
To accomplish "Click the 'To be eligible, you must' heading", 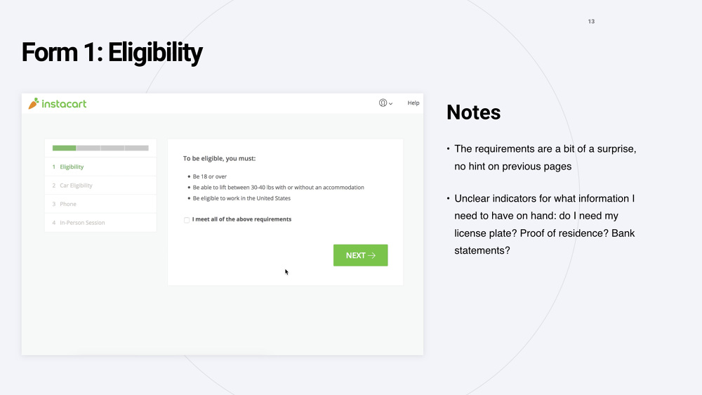I will click(219, 158).
